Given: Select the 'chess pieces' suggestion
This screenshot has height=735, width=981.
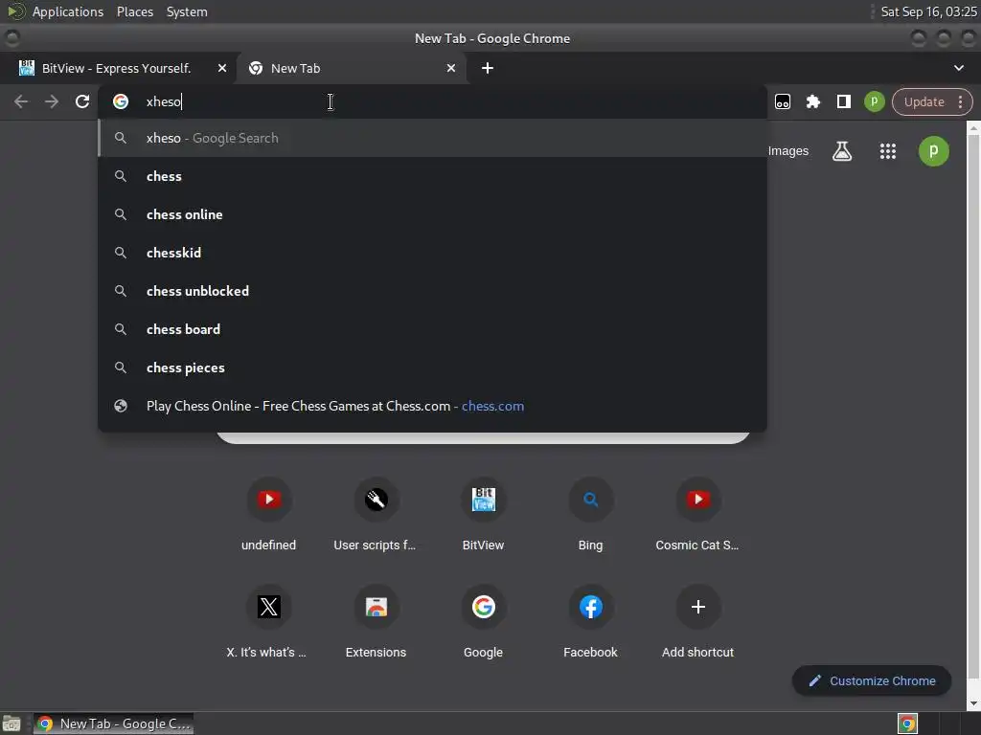Looking at the screenshot, I should pyautogui.click(x=432, y=367).
